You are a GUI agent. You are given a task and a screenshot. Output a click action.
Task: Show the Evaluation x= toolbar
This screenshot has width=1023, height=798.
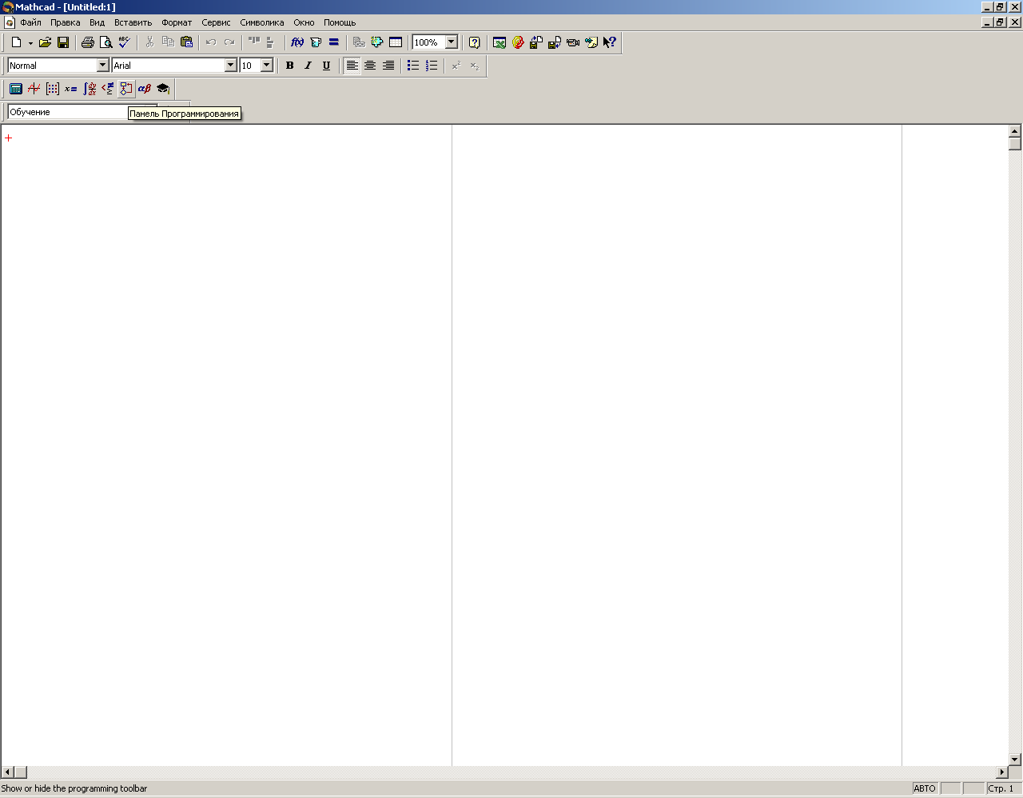71,89
